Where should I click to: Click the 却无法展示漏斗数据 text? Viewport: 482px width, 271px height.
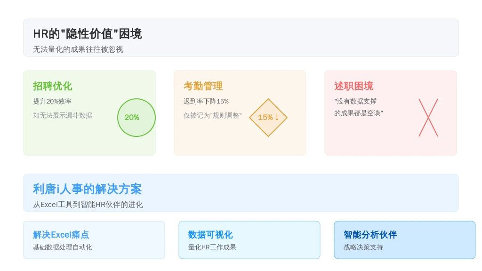pos(63,116)
